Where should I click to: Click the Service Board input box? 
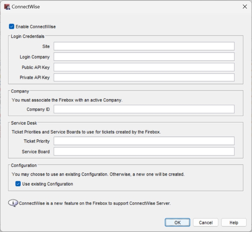[x=144, y=151]
